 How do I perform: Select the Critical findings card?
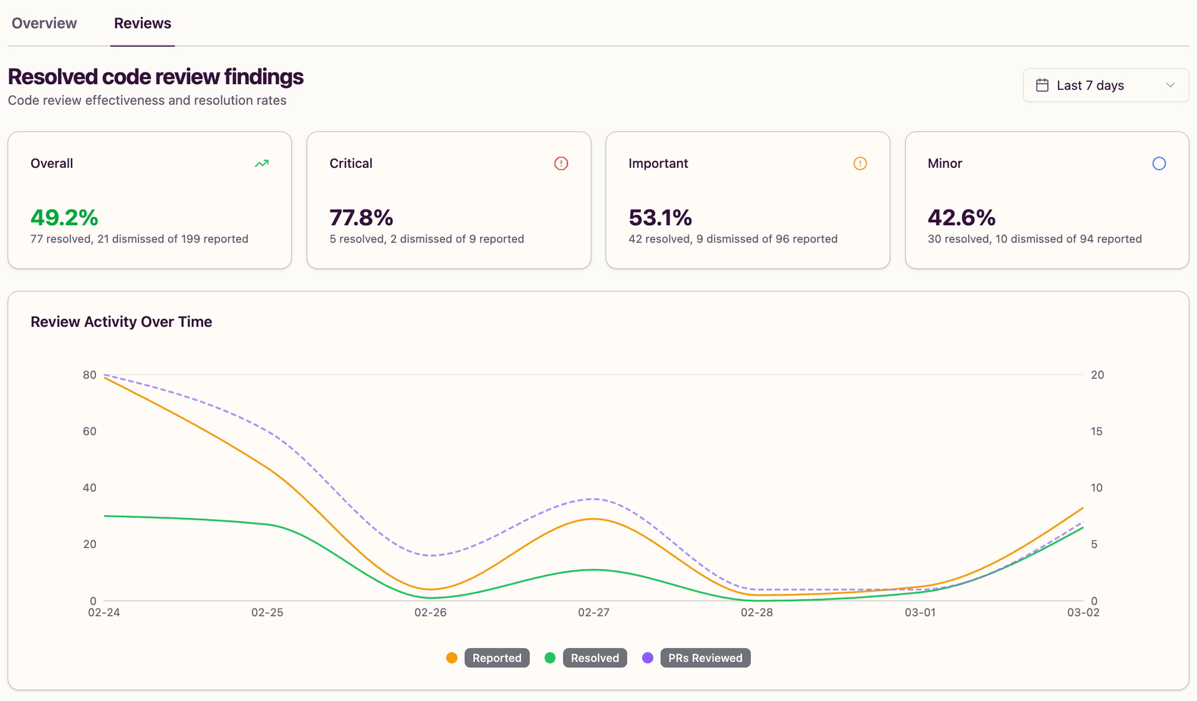[x=448, y=200]
